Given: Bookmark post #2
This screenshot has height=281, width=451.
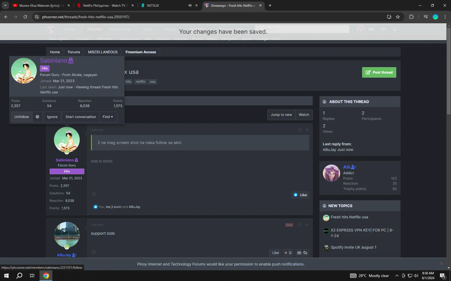Looking at the screenshot, I should point(299,225).
